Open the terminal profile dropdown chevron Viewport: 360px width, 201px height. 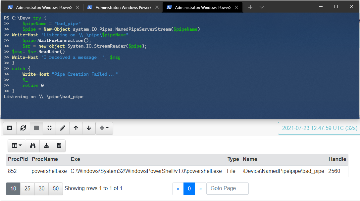(262, 7)
